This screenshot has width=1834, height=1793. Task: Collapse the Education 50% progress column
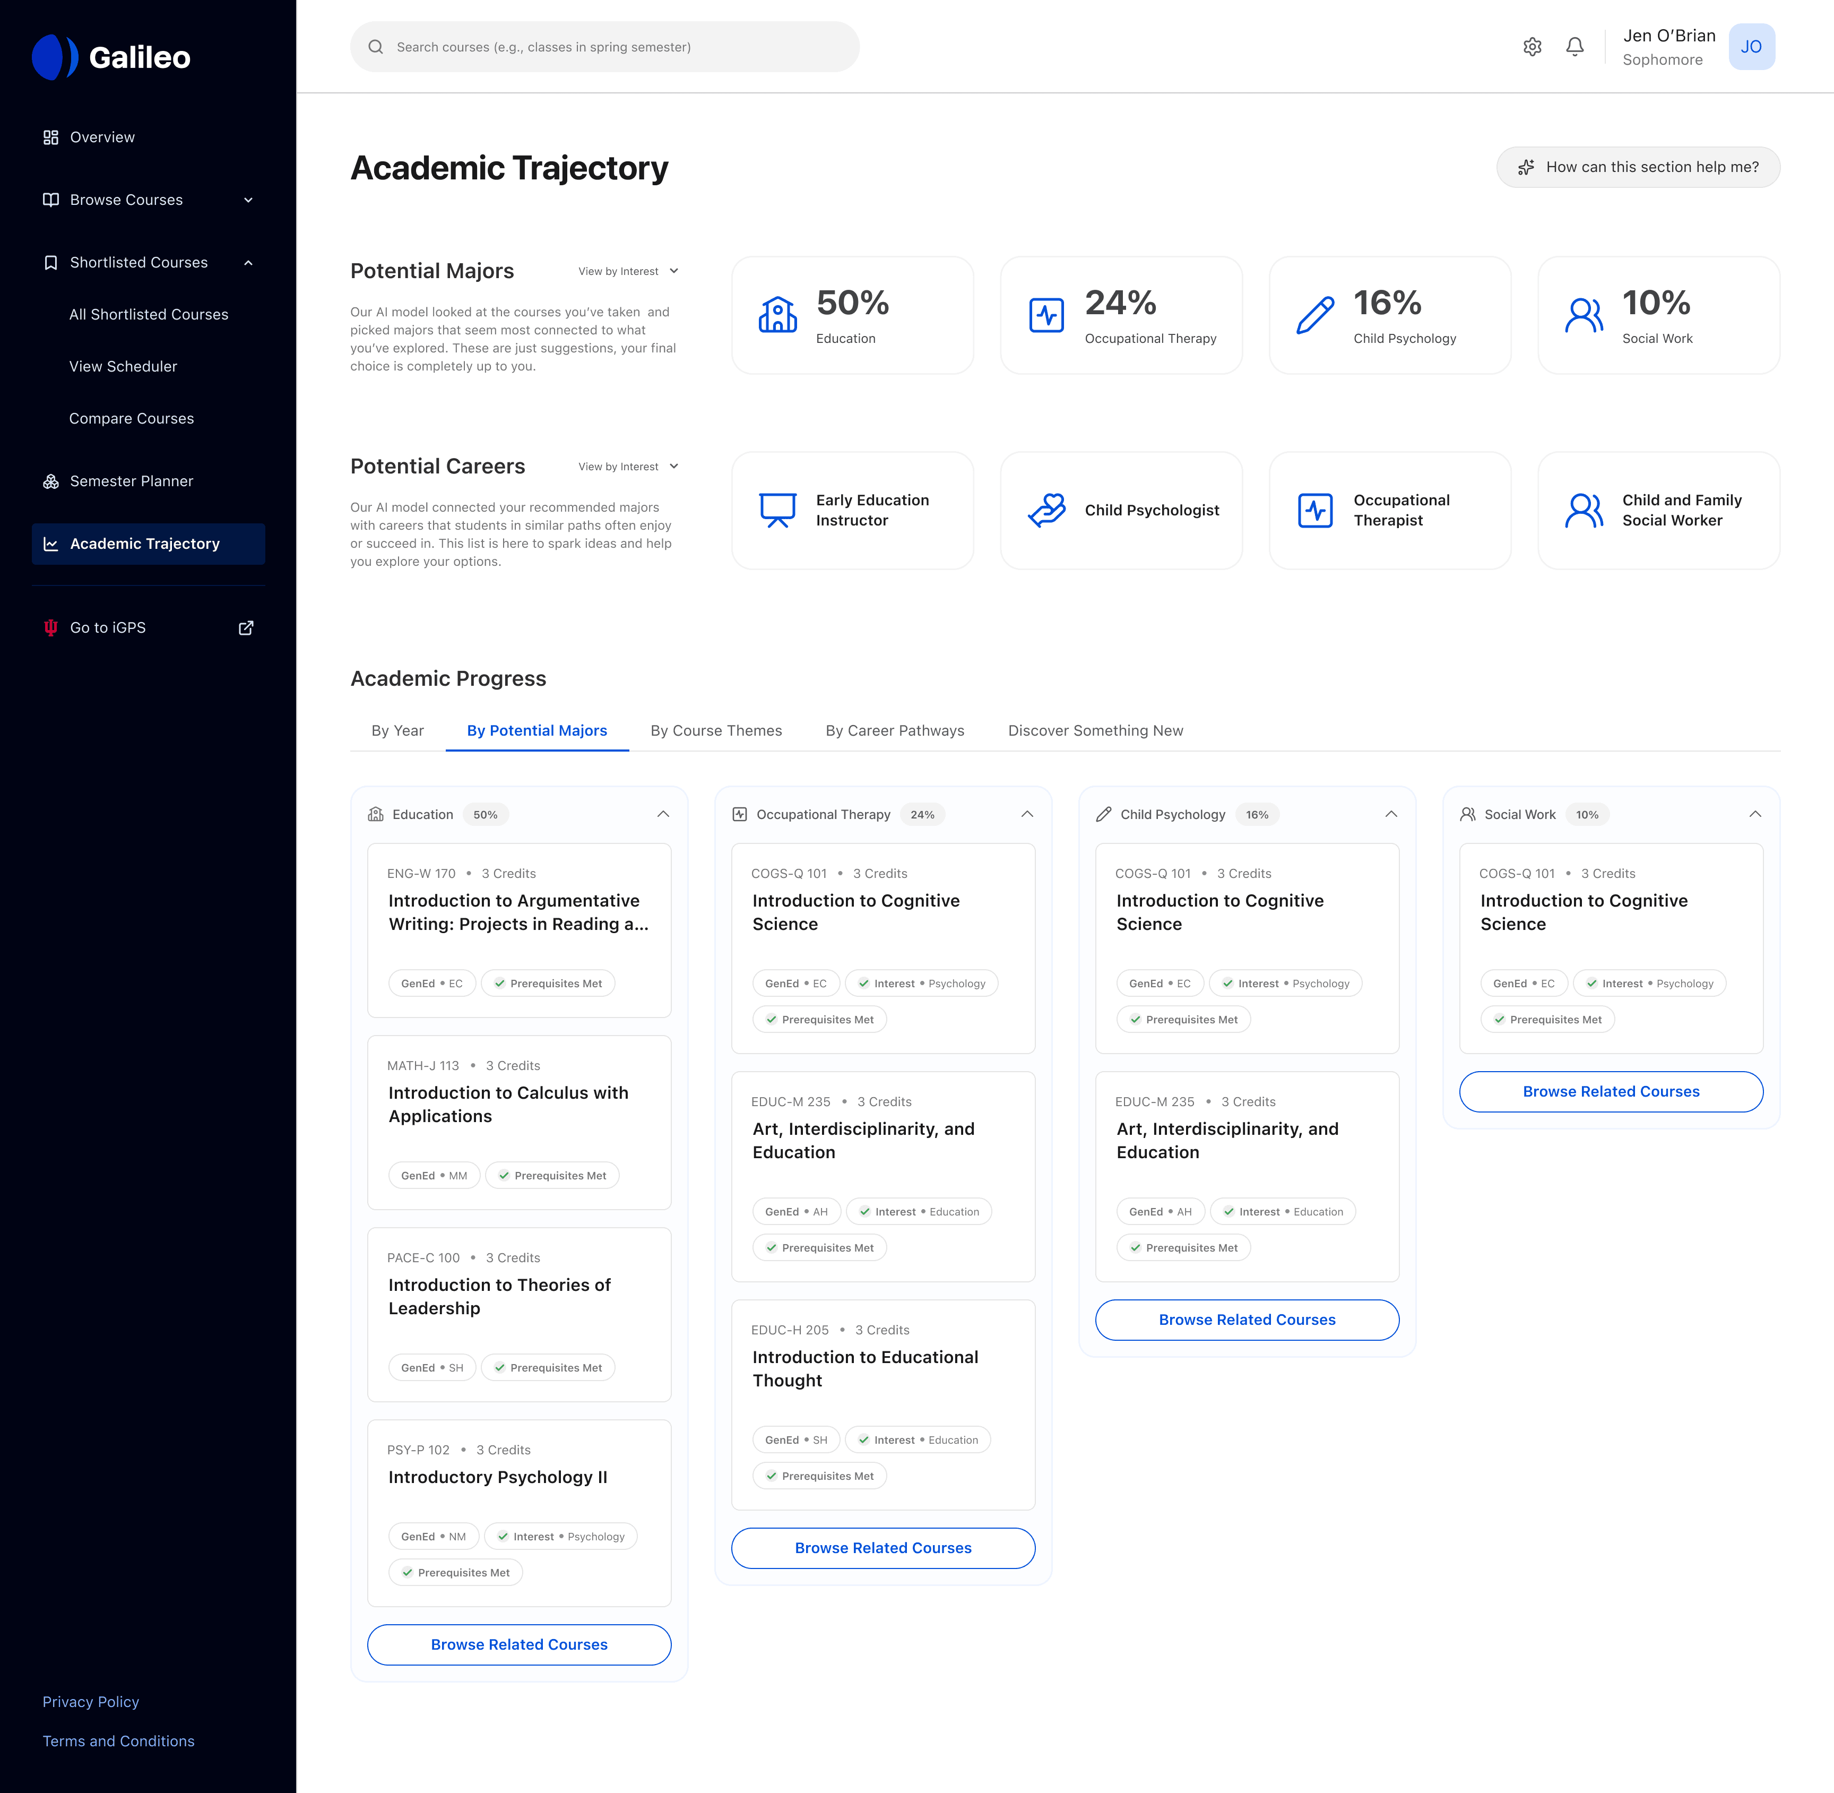tap(663, 815)
